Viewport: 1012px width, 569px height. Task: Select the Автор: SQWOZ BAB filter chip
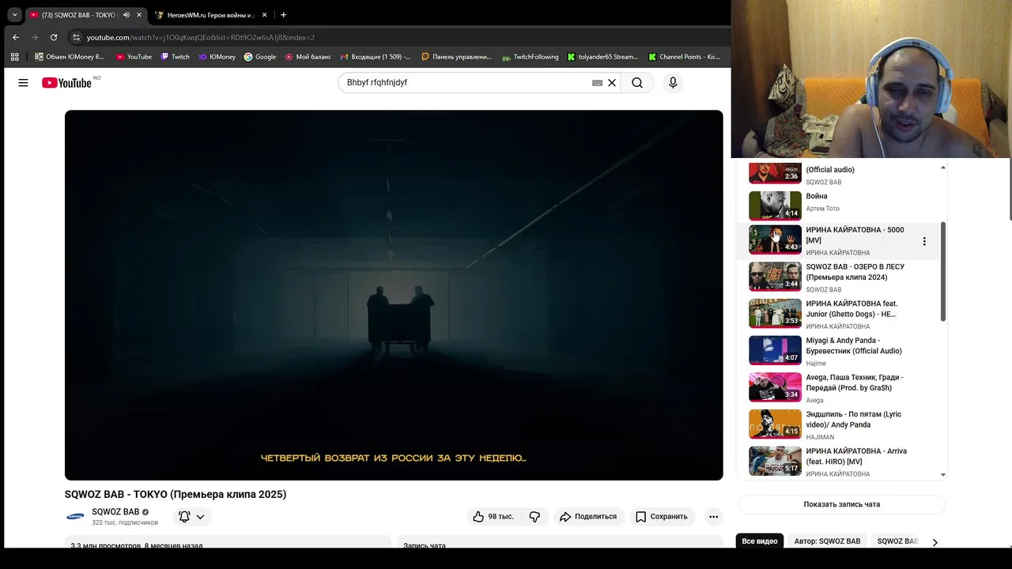(x=828, y=541)
